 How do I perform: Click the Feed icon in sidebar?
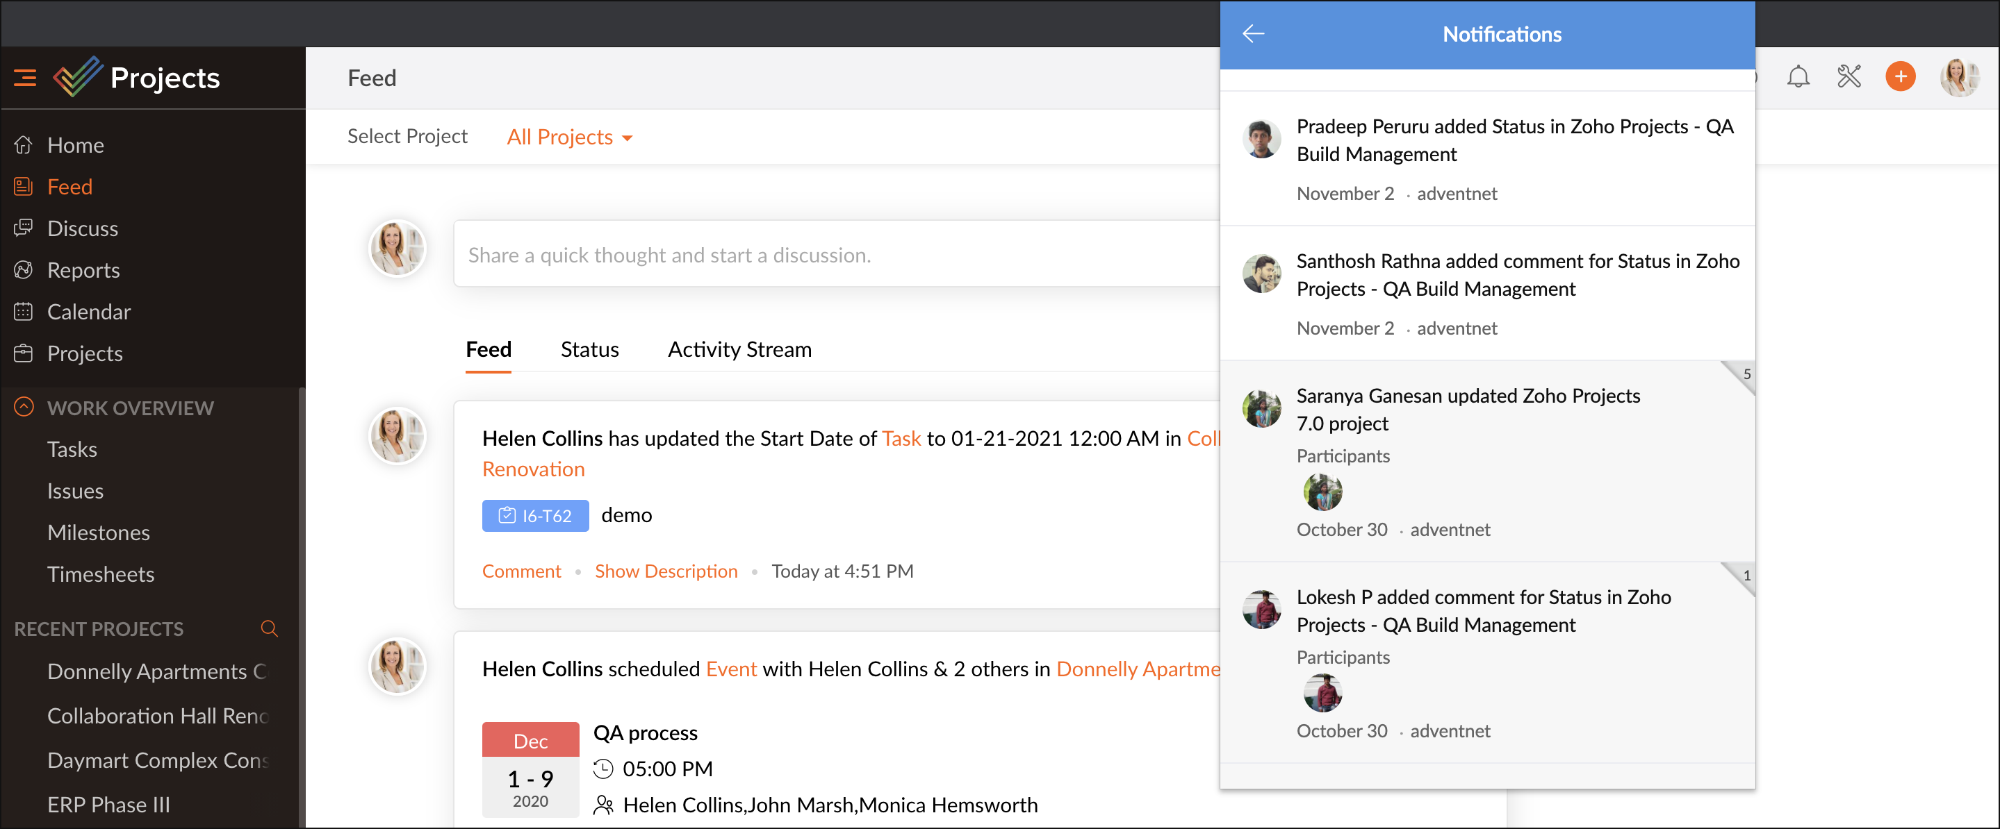point(24,186)
